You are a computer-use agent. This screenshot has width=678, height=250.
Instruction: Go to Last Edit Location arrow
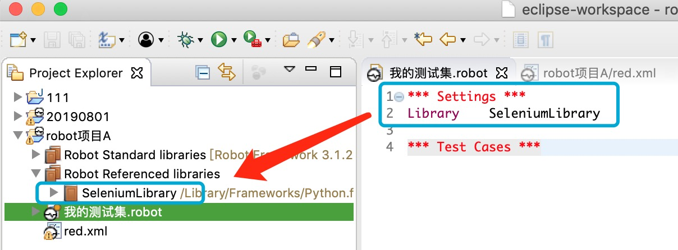(423, 39)
